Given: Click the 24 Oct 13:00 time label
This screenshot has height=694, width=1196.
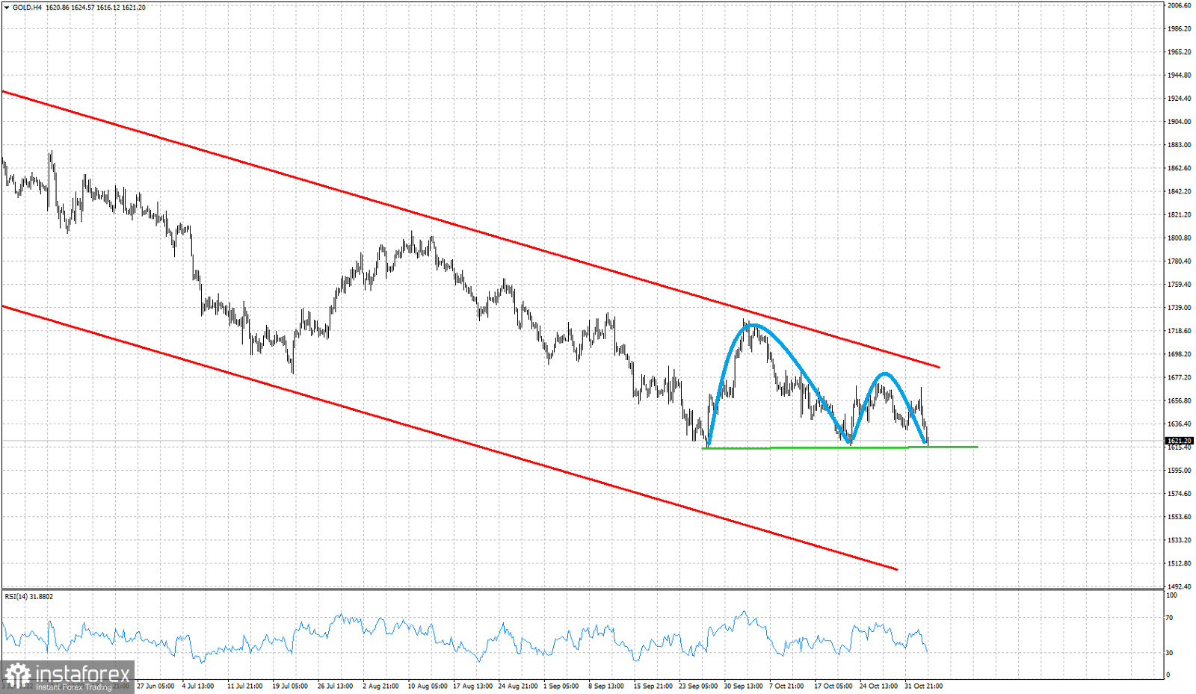Looking at the screenshot, I should [878, 686].
